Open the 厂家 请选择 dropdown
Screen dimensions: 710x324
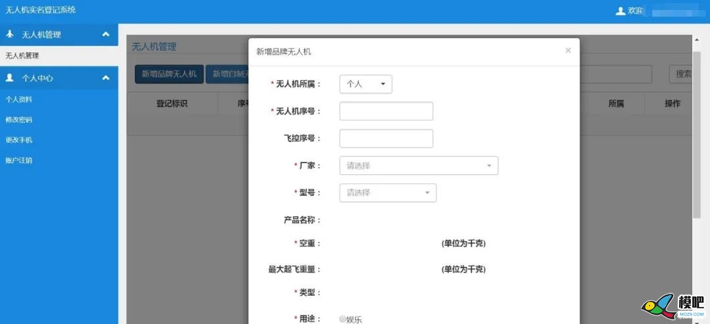(419, 166)
